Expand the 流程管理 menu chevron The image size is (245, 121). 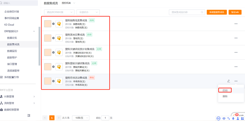click(34, 103)
